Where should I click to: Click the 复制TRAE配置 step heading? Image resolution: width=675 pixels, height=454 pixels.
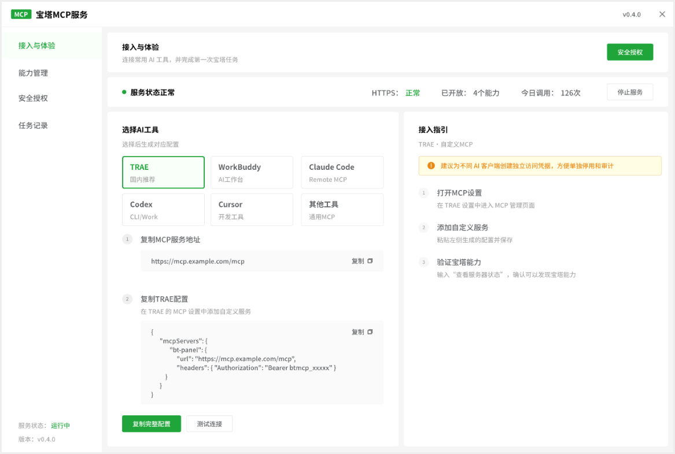coord(164,299)
